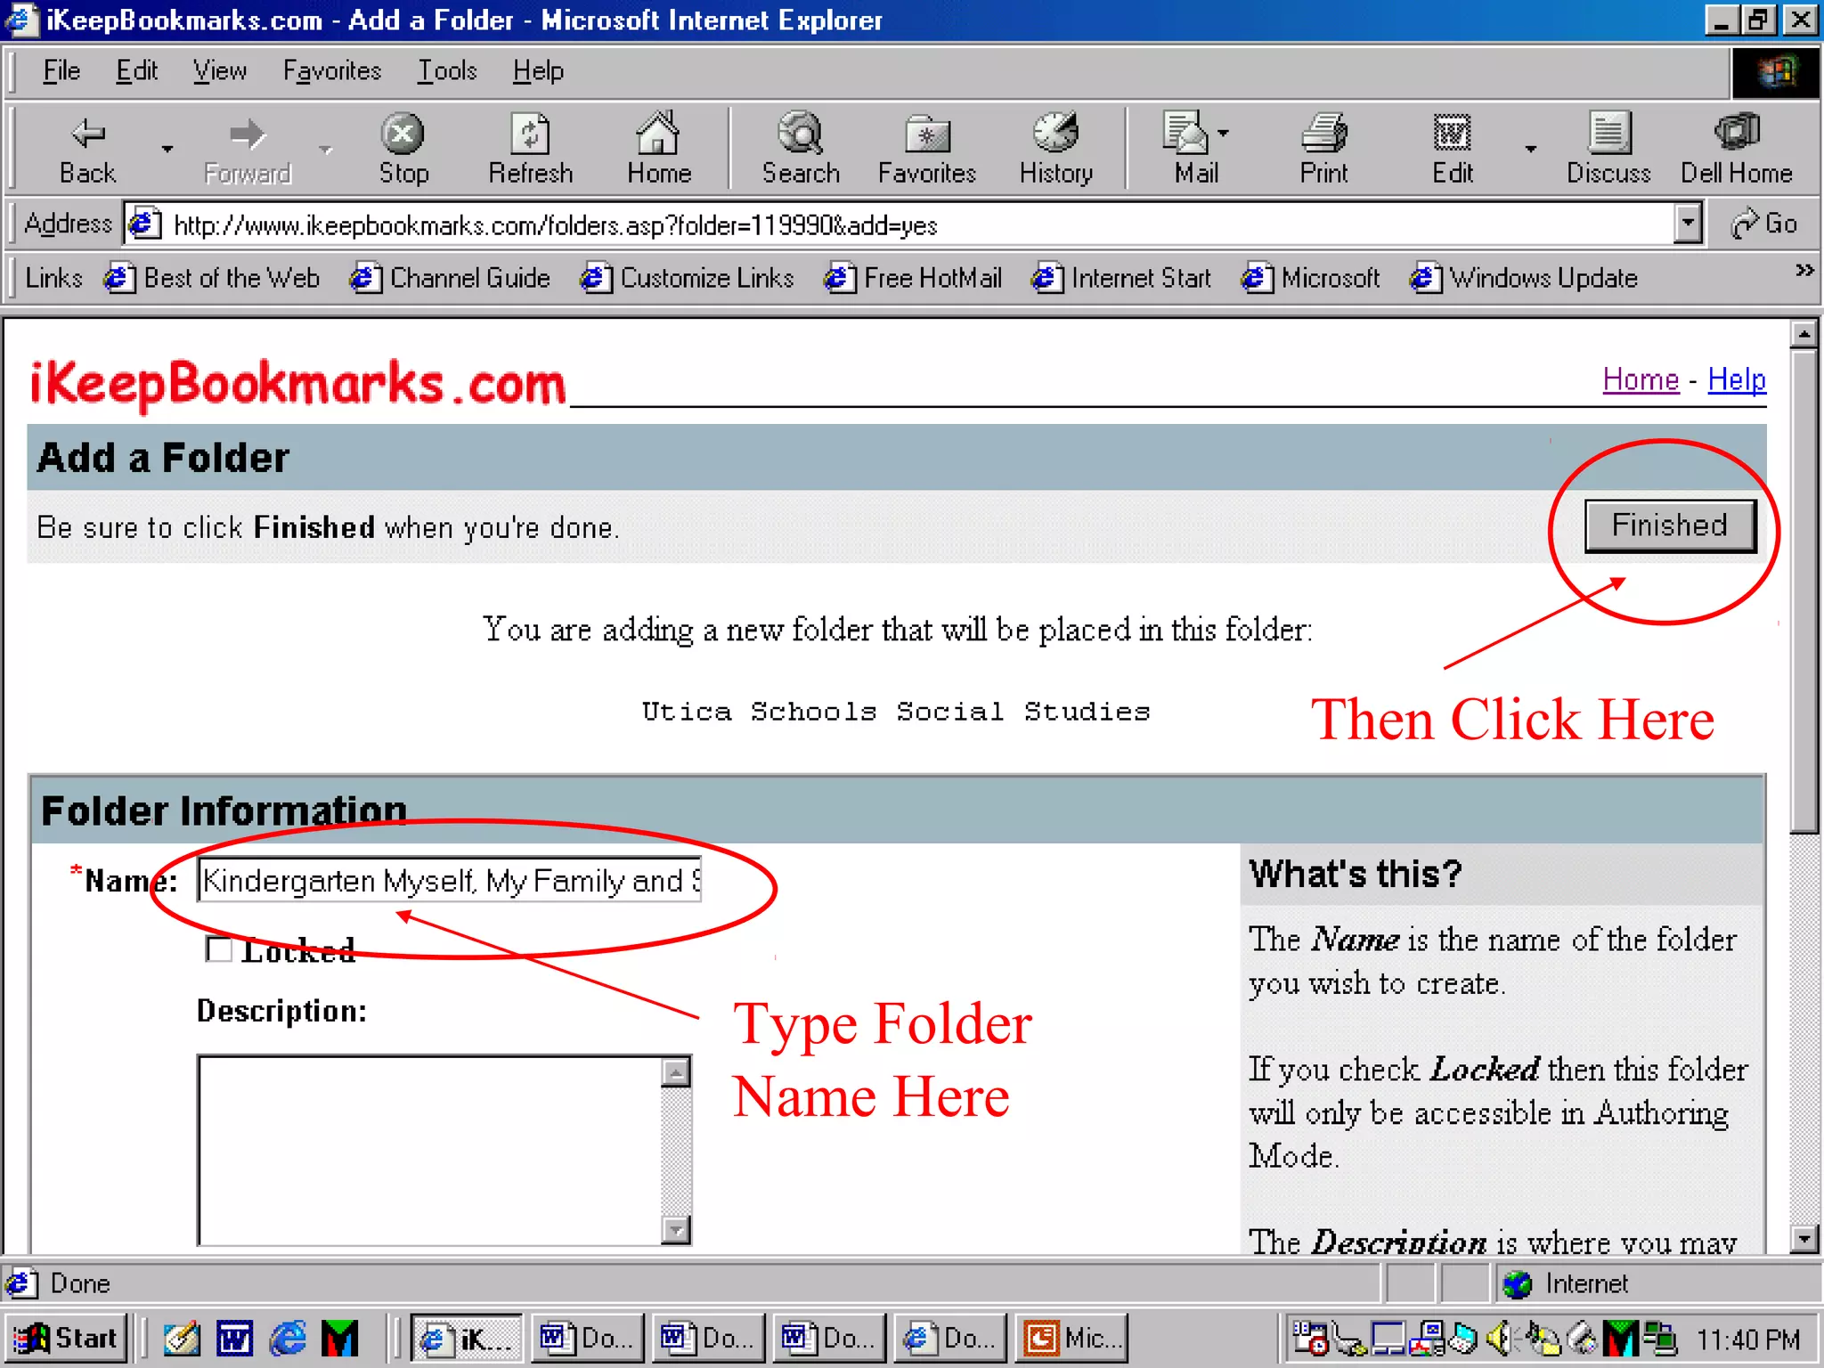The width and height of the screenshot is (1824, 1368).
Task: Click the page's vertical scrollbar thumb
Action: [1804, 590]
